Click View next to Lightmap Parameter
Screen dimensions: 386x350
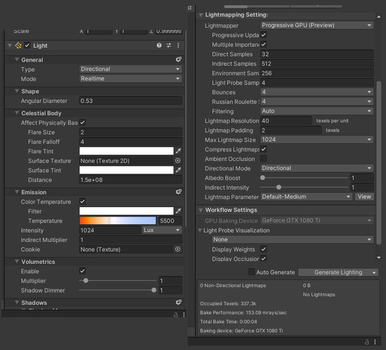(x=364, y=197)
